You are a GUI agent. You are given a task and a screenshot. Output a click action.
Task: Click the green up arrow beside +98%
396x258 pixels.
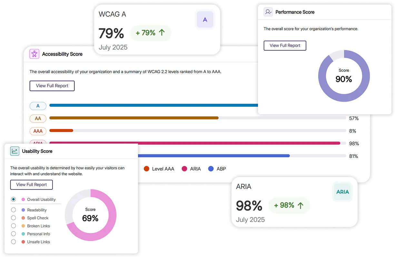[x=300, y=205]
